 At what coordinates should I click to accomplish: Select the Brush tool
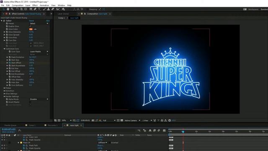click(44, 9)
